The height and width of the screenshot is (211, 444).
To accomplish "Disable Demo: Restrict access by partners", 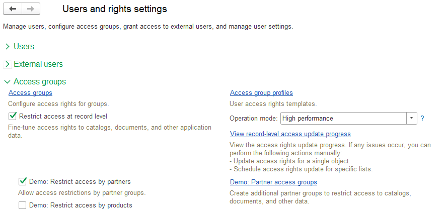I will 23,182.
